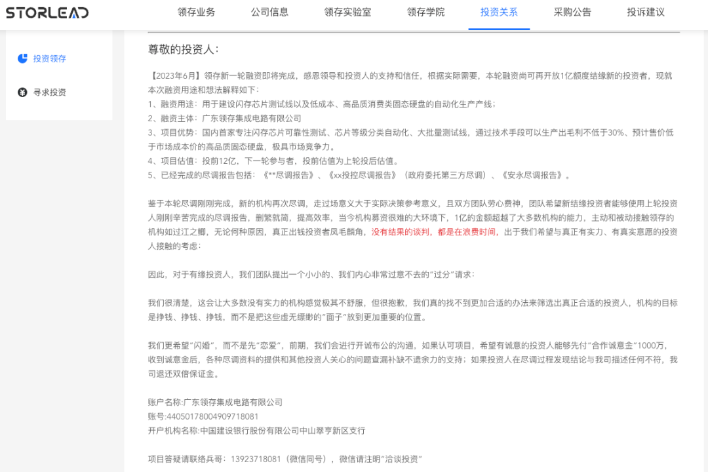Screen dimensions: 708x472
Task: Open the 投诉建议 menu
Action: [646, 12]
